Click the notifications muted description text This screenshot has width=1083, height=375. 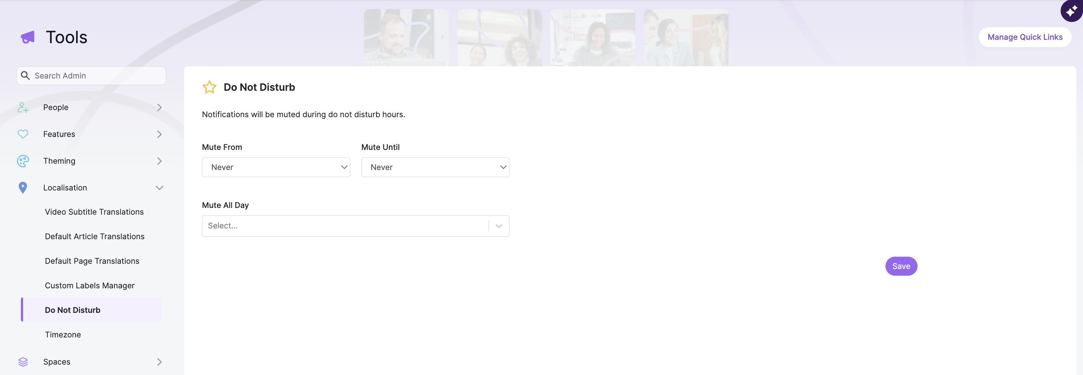point(303,115)
